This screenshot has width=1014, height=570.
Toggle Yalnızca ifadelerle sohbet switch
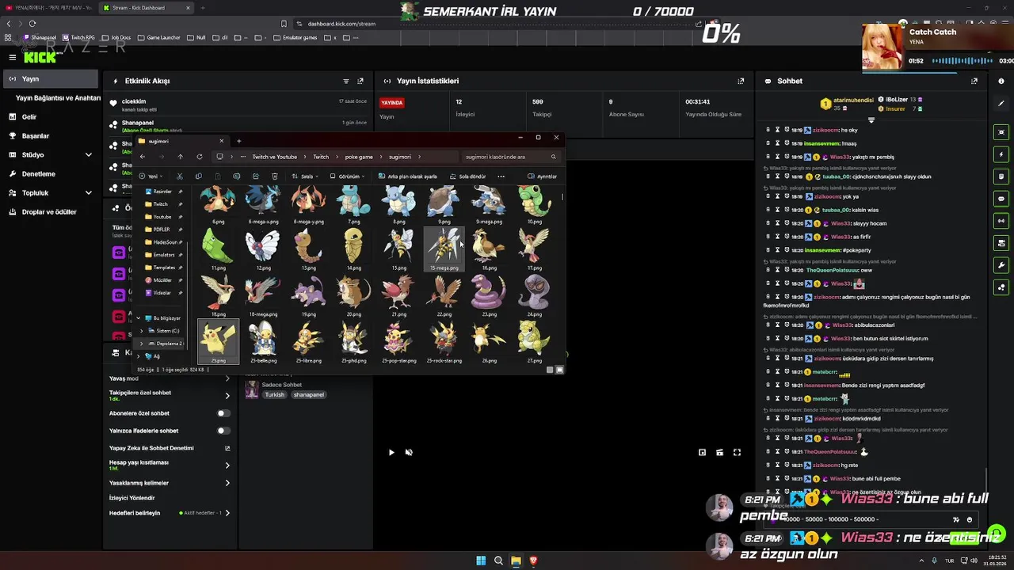[x=223, y=431]
